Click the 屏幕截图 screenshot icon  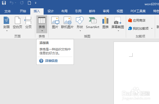point(118,21)
